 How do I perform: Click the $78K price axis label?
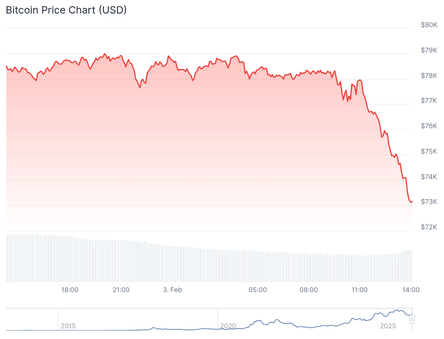429,76
